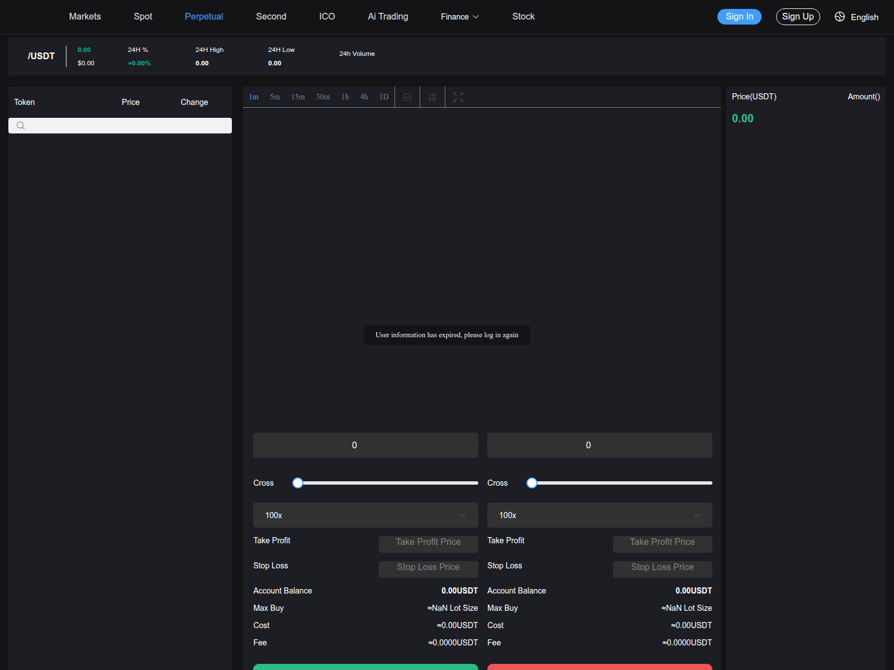Image resolution: width=894 pixels, height=670 pixels.
Task: Click the green 0.00 order book price
Action: pos(743,118)
